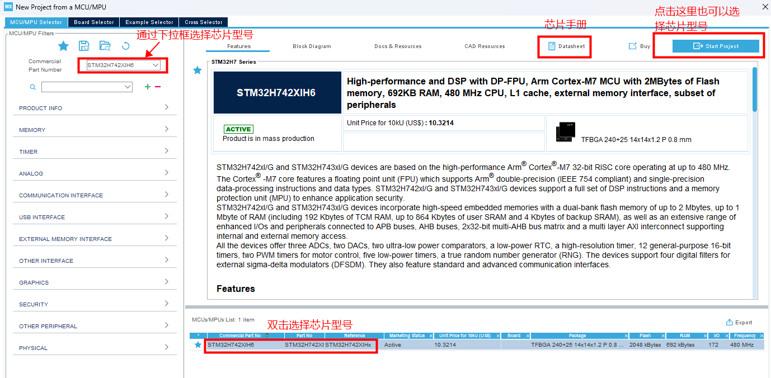Add a search criterion with green plus
This screenshot has height=378, width=771.
(148, 87)
